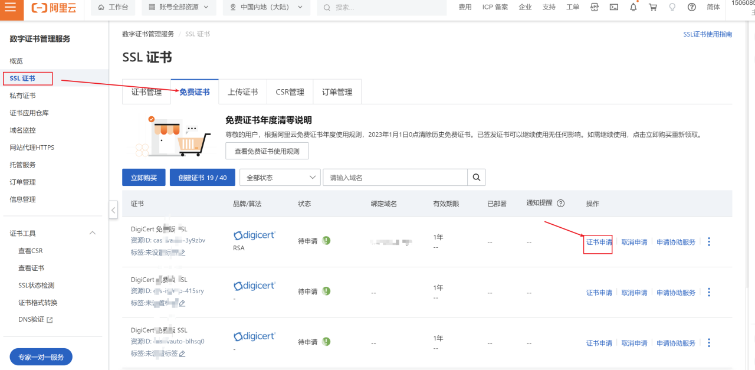
Task: Open the Cloud Shell terminal icon
Action: coord(613,7)
